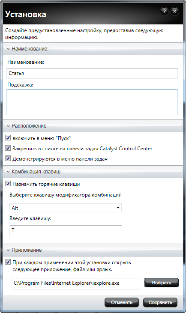Uncheck open application on each apply checkbox
This screenshot has height=313, width=186.
pos(8,262)
